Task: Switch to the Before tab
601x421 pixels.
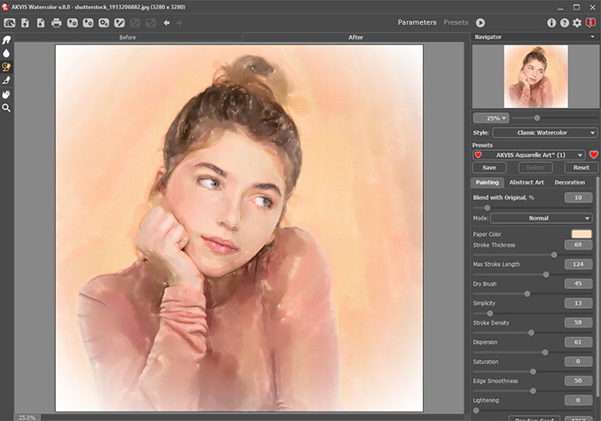Action: (130, 38)
